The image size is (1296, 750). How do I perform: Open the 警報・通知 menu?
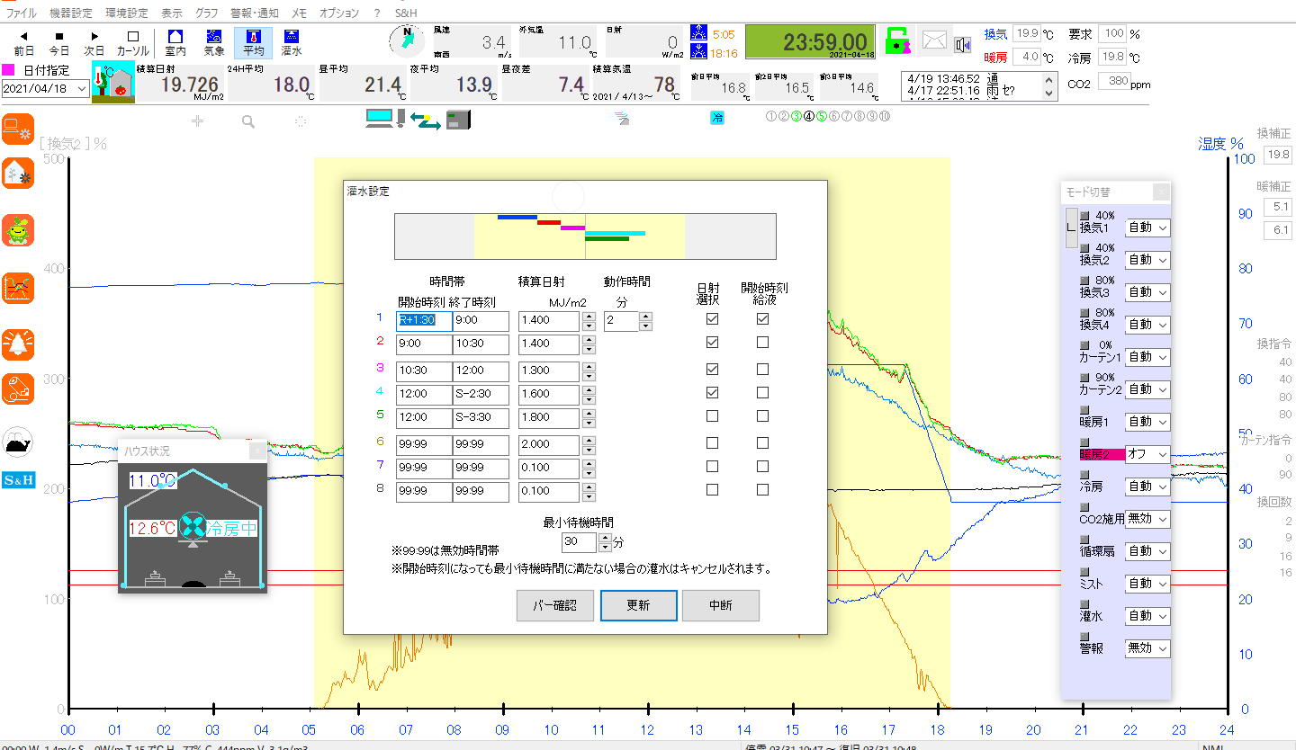[254, 13]
